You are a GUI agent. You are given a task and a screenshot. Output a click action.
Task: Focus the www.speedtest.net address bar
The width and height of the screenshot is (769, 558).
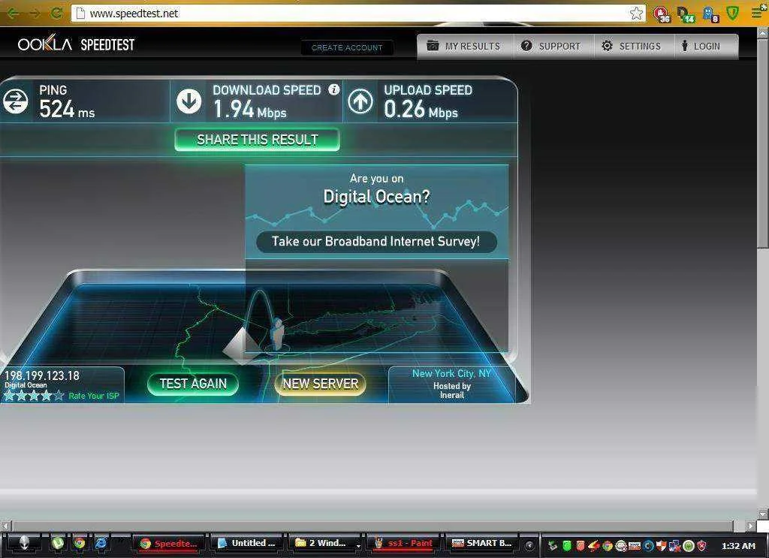(358, 14)
